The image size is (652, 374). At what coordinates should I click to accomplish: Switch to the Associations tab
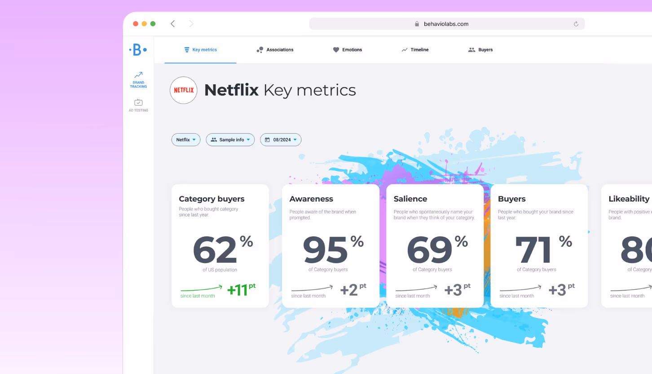click(275, 50)
